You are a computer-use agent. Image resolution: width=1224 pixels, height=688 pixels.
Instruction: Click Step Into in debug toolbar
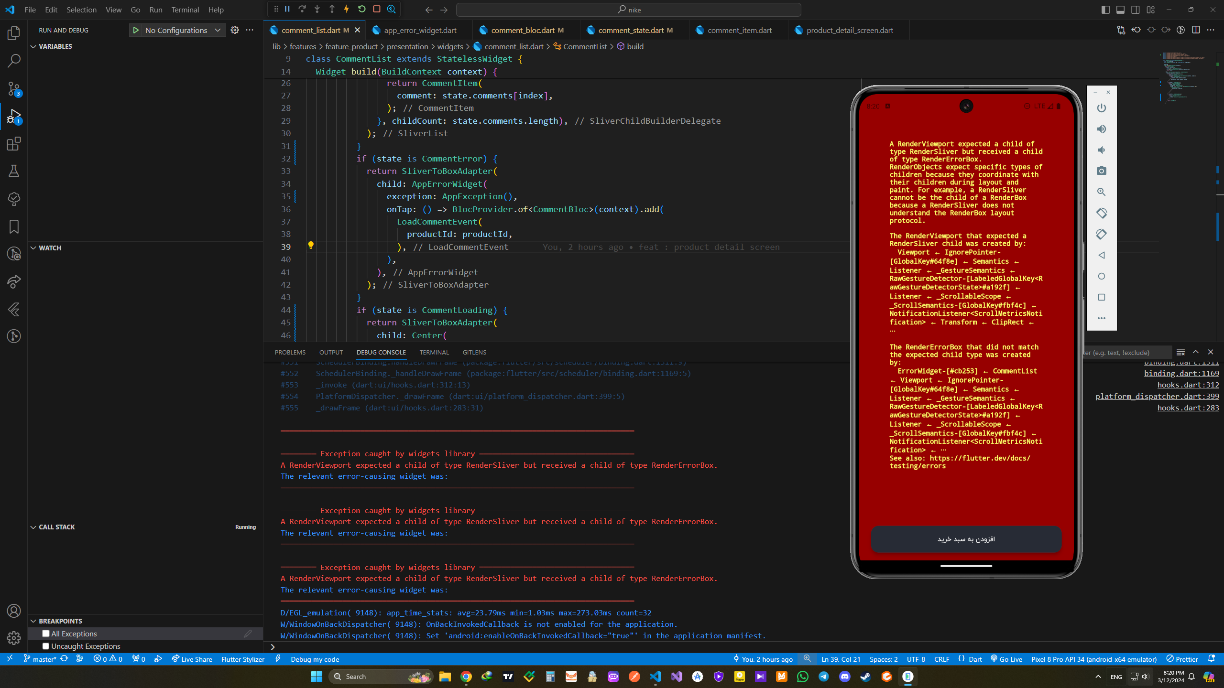pos(317,9)
